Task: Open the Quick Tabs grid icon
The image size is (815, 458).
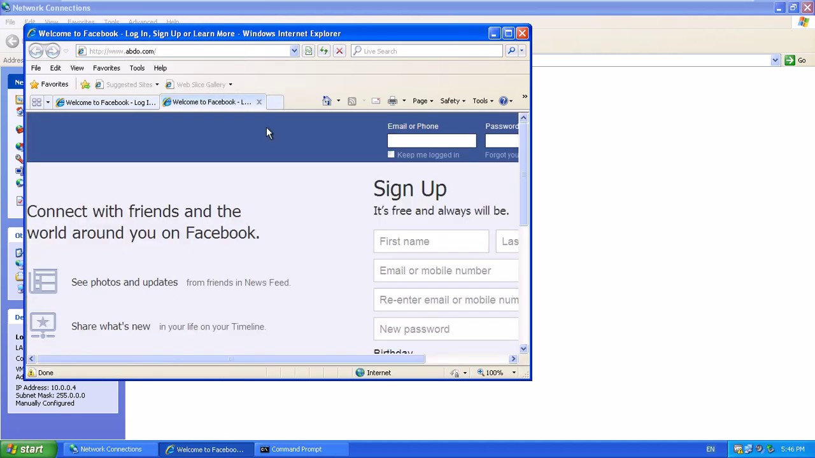Action: (36, 102)
